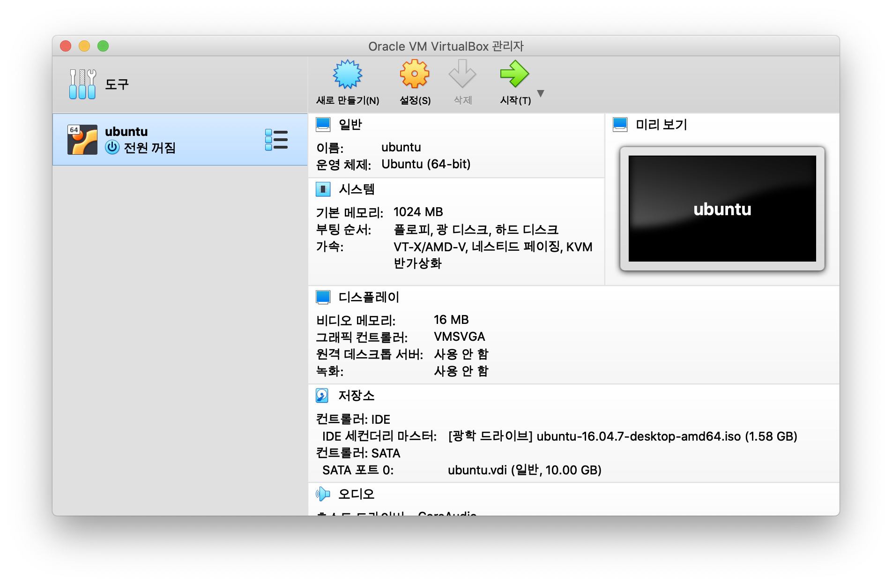The height and width of the screenshot is (585, 892).
Task: Click the 디스플레이 section icon
Action: [323, 297]
